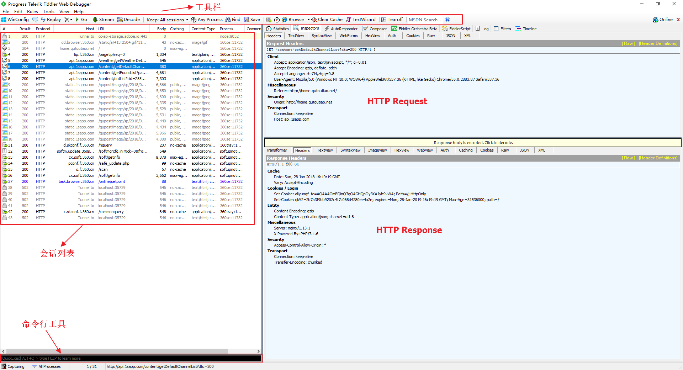Toggle Capturing in the status bar

[x=13, y=366]
